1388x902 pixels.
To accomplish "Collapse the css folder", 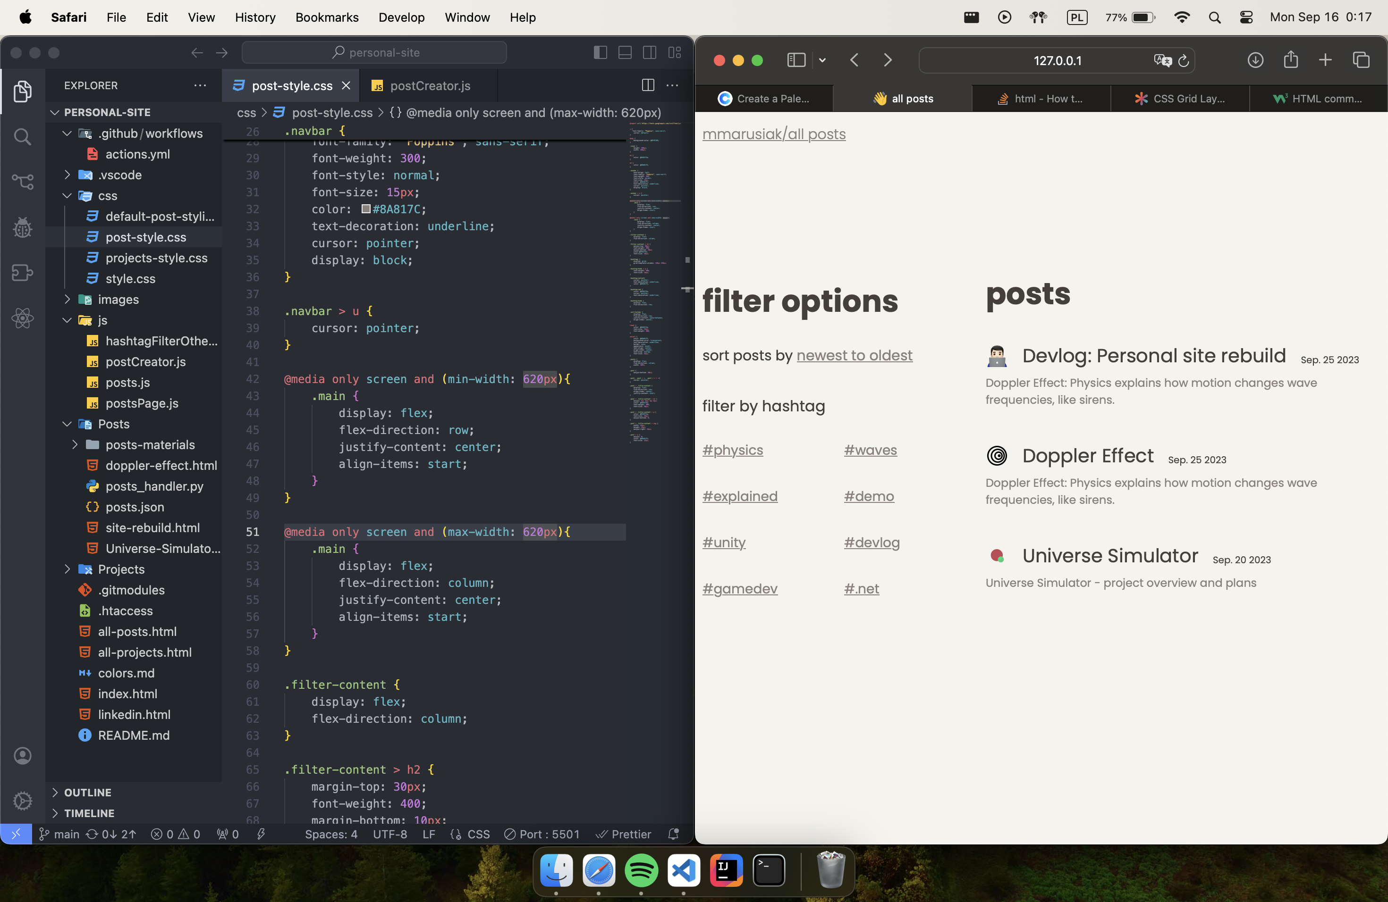I will [67, 196].
